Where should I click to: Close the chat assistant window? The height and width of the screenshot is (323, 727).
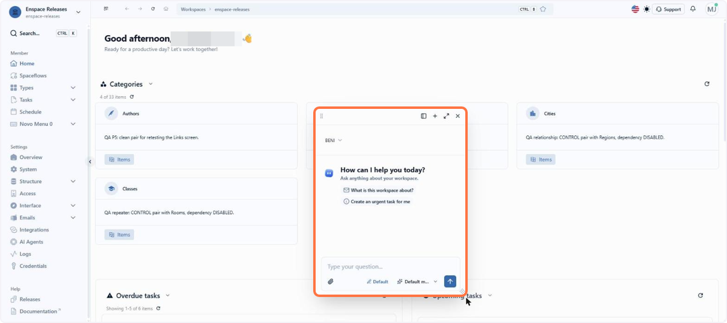458,116
